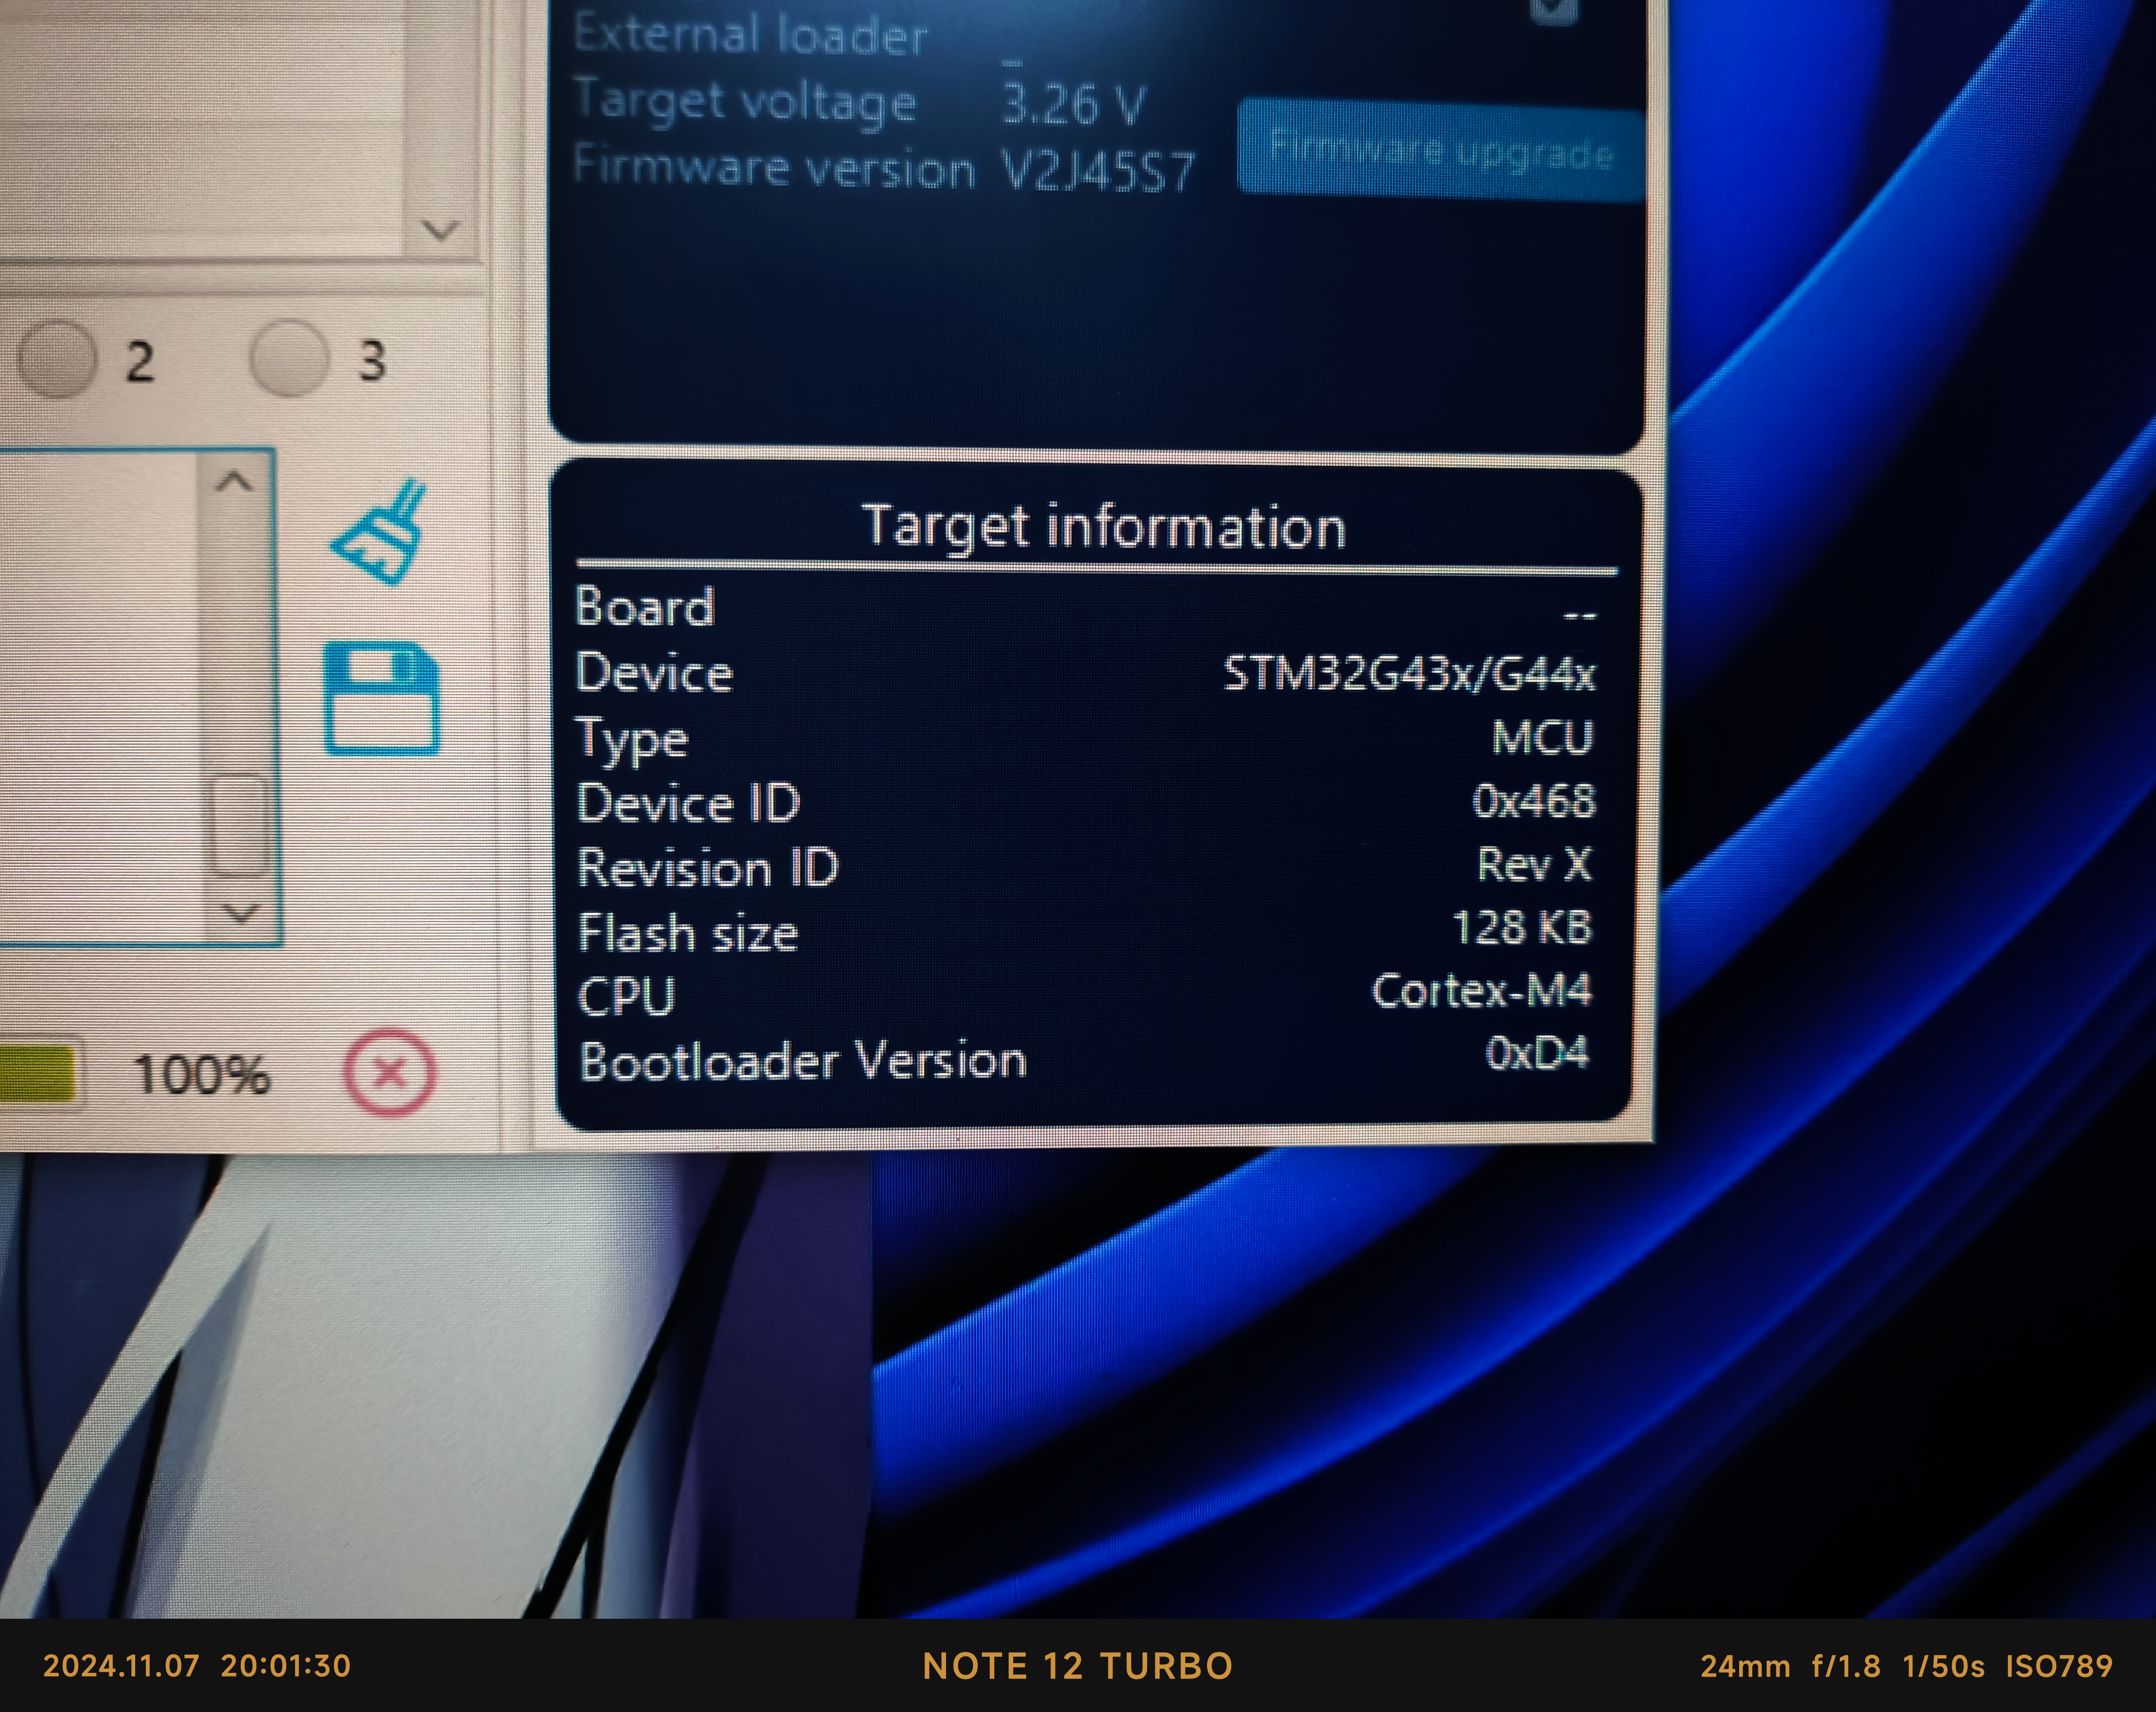The height and width of the screenshot is (1712, 2156).
Task: Save the log using the floppy disk icon
Action: click(381, 698)
